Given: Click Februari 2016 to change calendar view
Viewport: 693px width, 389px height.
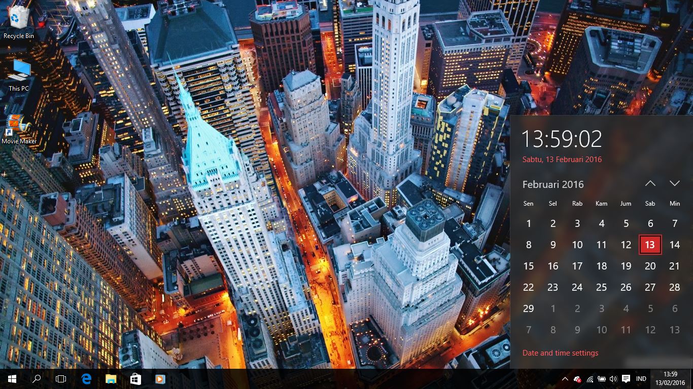Looking at the screenshot, I should (x=553, y=184).
